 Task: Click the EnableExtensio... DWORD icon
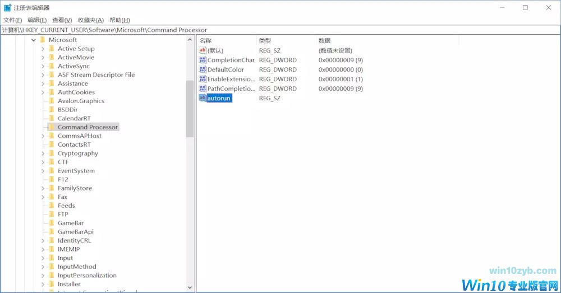pos(203,79)
